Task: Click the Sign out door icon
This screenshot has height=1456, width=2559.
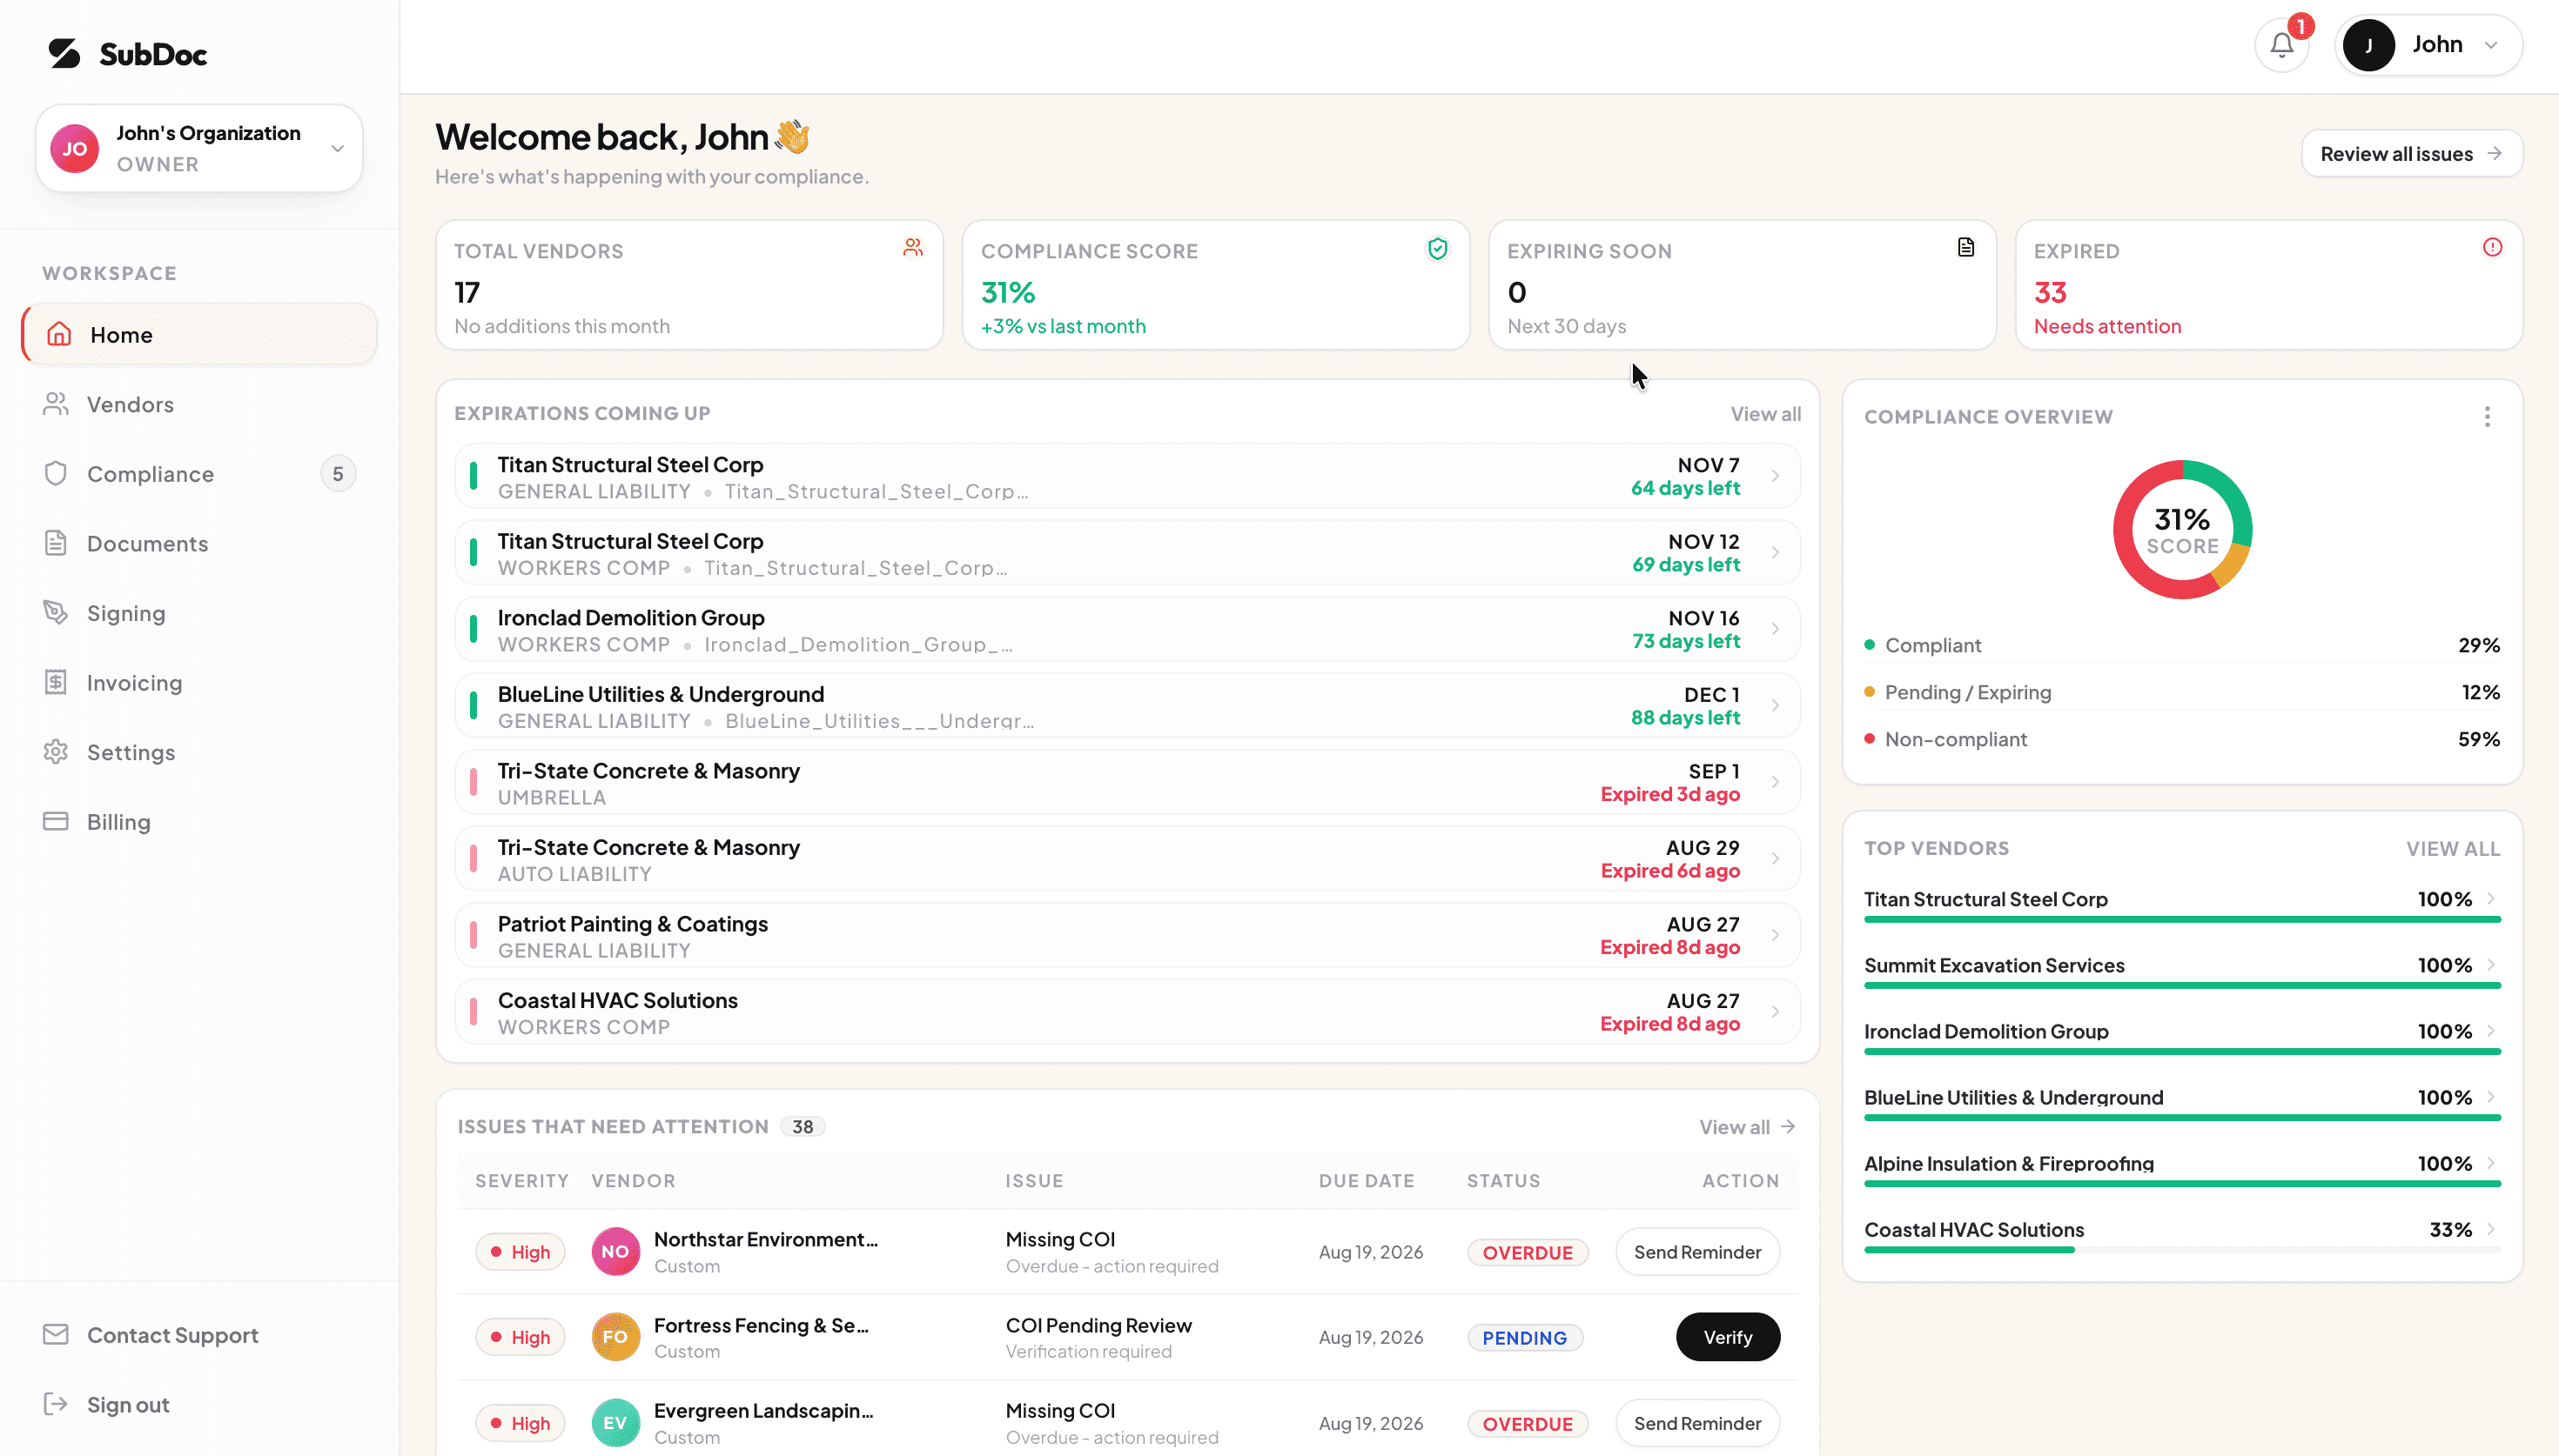Action: pos(56,1404)
